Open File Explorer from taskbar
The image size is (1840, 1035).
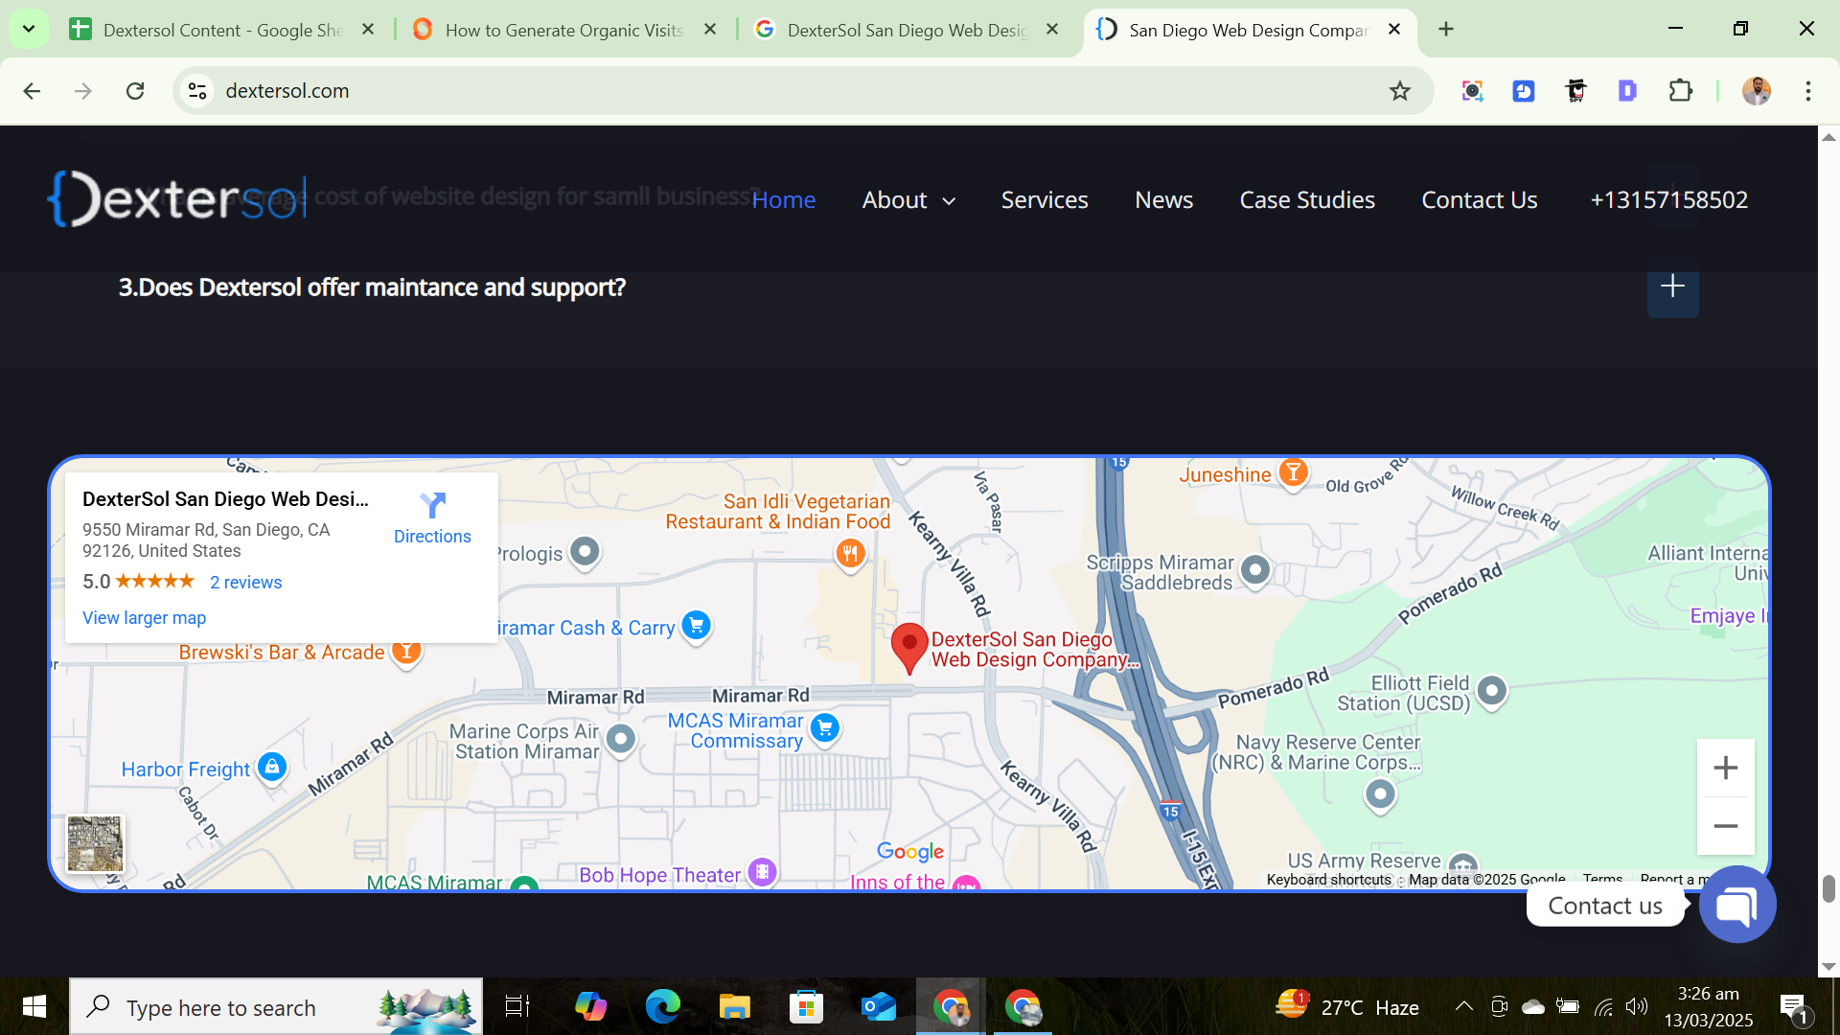pos(734,1006)
